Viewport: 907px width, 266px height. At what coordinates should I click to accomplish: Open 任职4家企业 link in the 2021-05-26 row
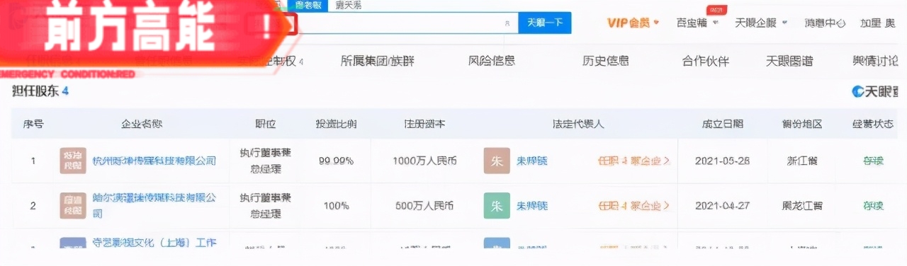click(x=633, y=161)
